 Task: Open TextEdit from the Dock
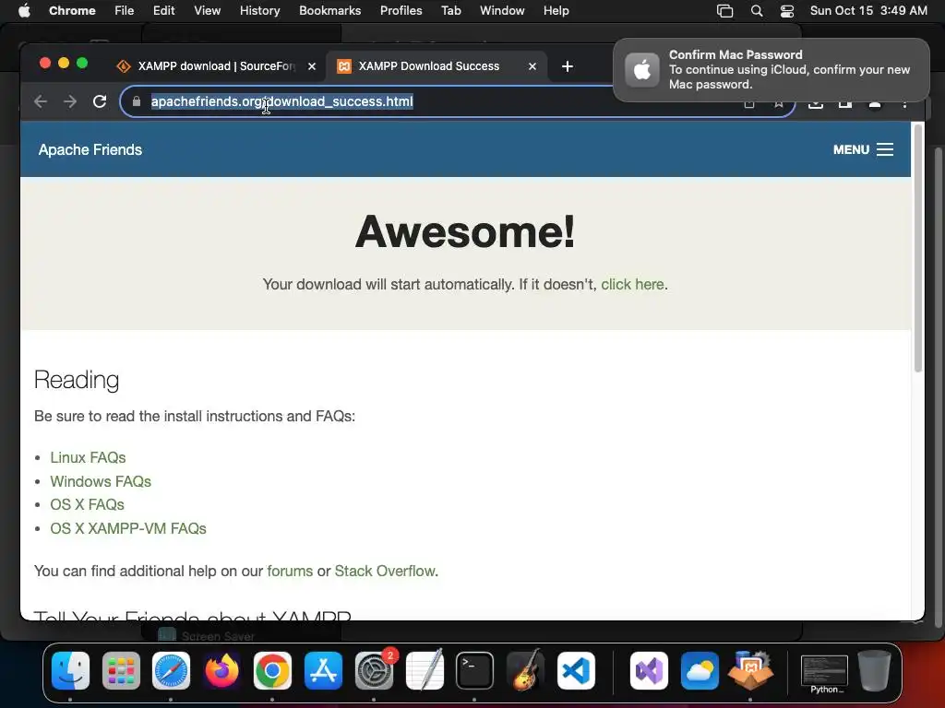click(425, 669)
